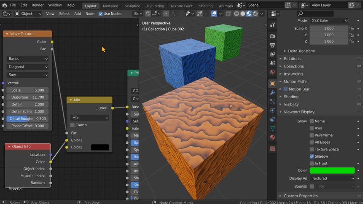Open the Output properties tab
The image size is (363, 204).
[x=273, y=45]
